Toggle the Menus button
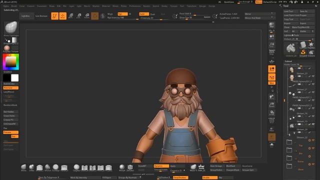The image size is (320, 180). tap(258, 2)
